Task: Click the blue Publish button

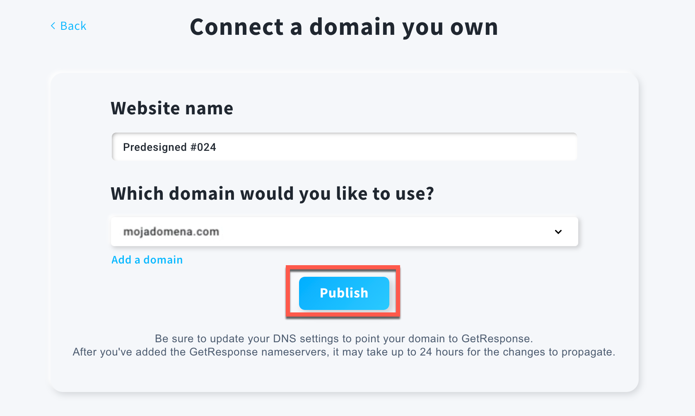Action: [344, 293]
